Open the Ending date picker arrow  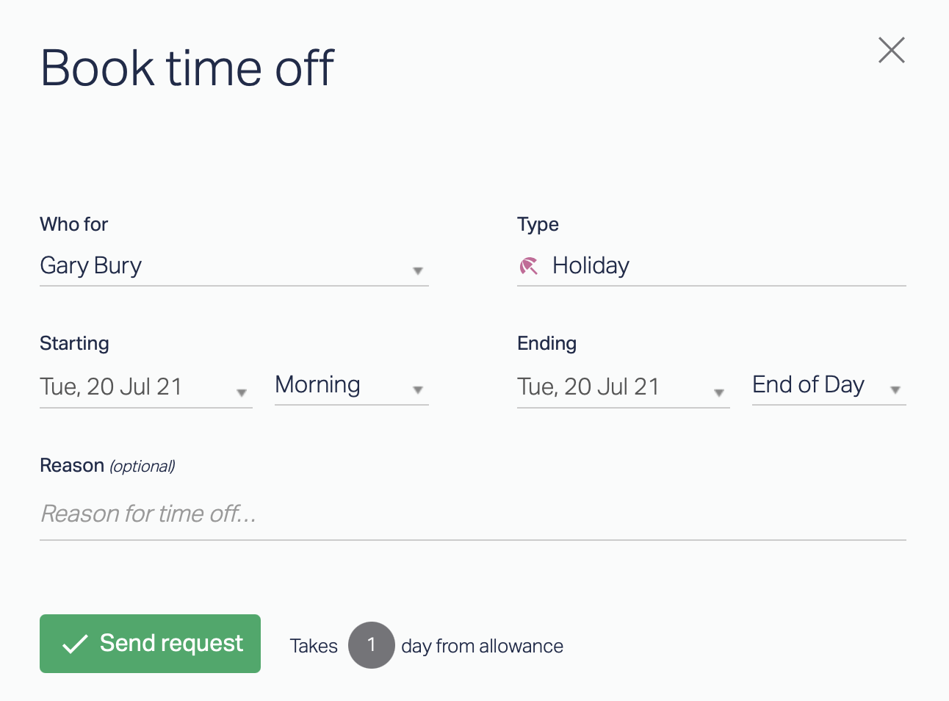tap(718, 393)
